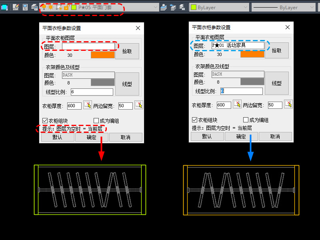This screenshot has width=320, height=240.
Task: Select the orange wardrobe block drawing
Action: 241,190
